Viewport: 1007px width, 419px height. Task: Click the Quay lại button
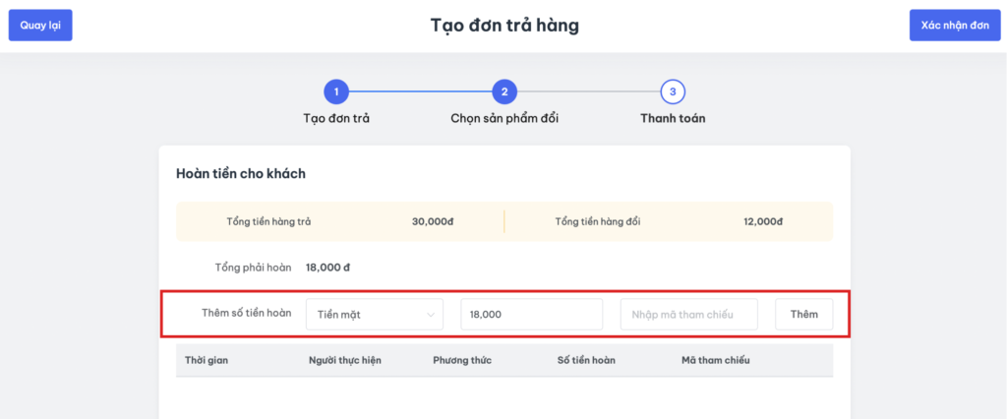click(x=40, y=26)
